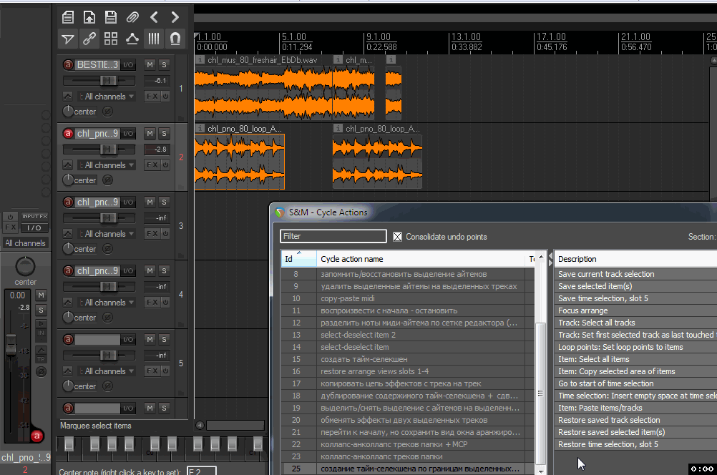Click cycle actions list scrollbar up arrow

coord(541,257)
